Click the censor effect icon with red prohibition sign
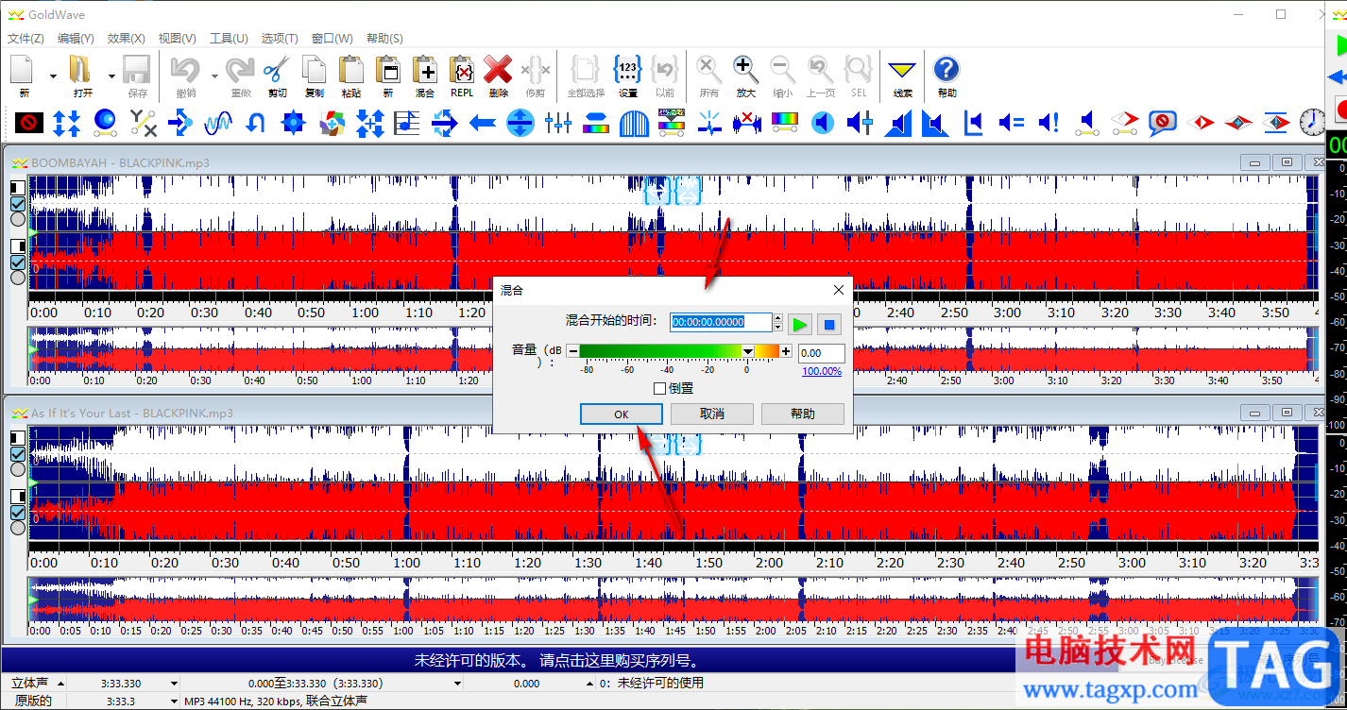Image resolution: width=1347 pixels, height=710 pixels. [x=29, y=122]
